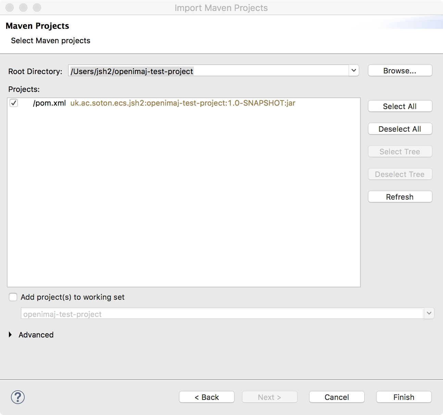Click the uk.ac.soton.ecs.jsh2 artifact label
The width and height of the screenshot is (443, 415).
coord(183,103)
